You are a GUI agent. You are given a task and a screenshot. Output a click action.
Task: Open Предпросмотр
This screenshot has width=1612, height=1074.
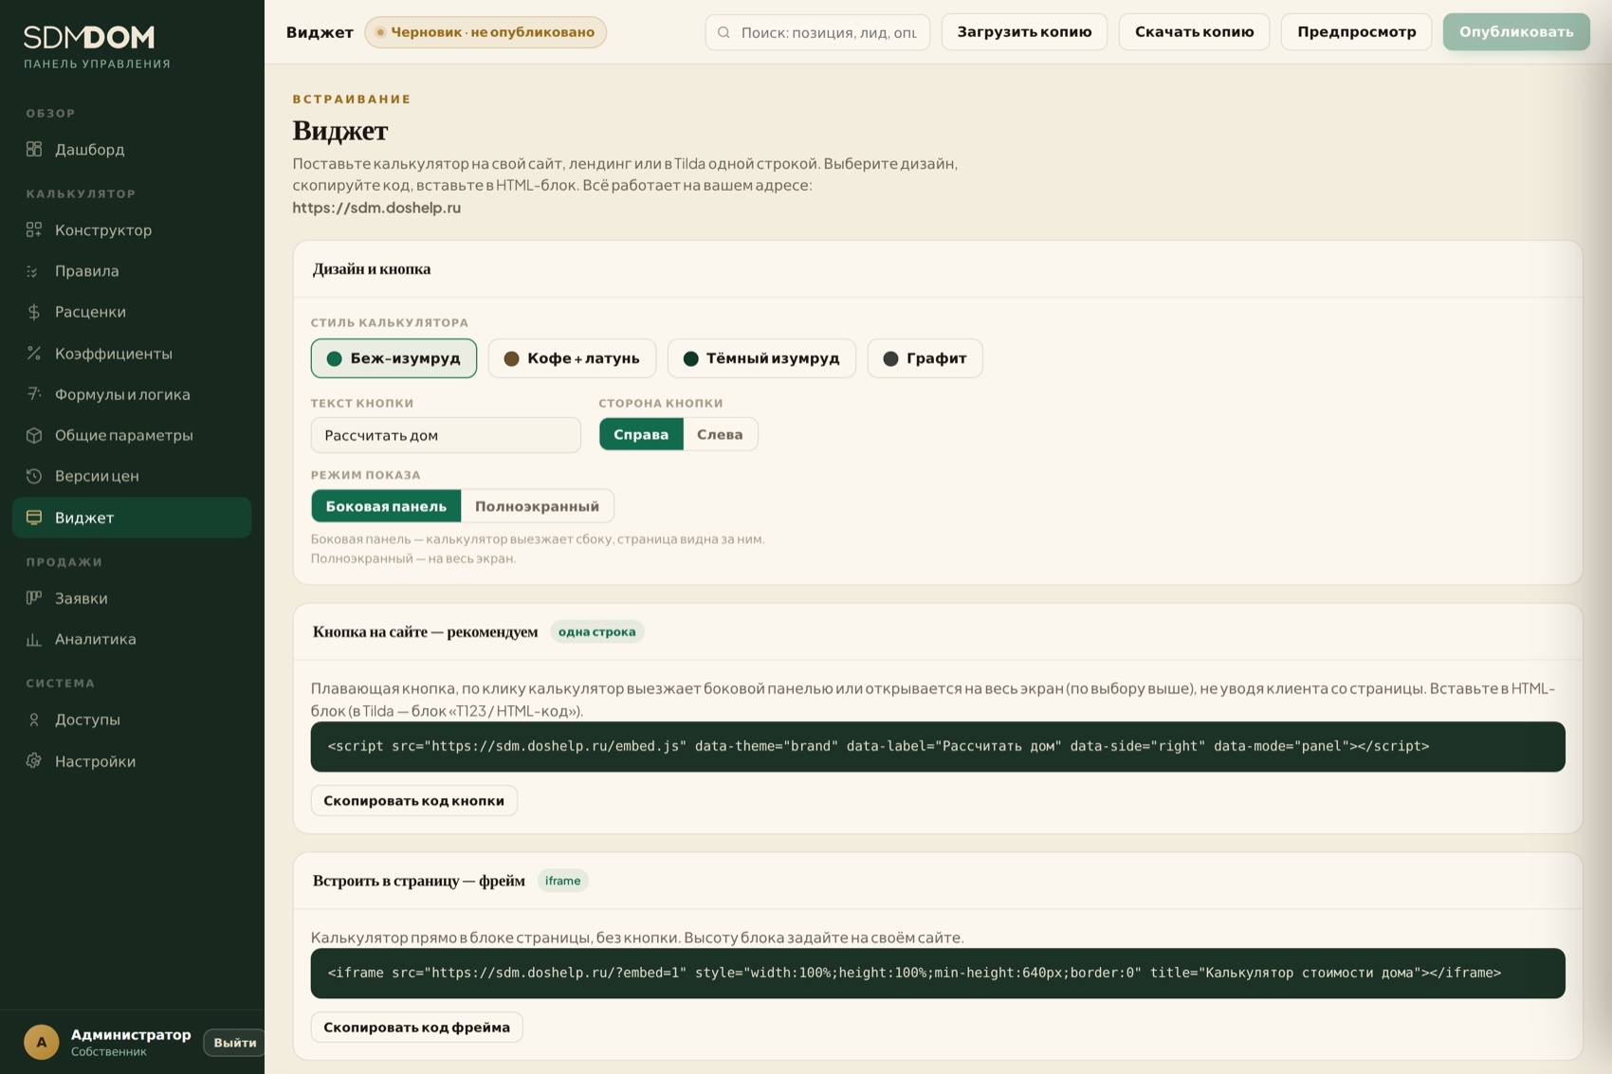tap(1356, 32)
